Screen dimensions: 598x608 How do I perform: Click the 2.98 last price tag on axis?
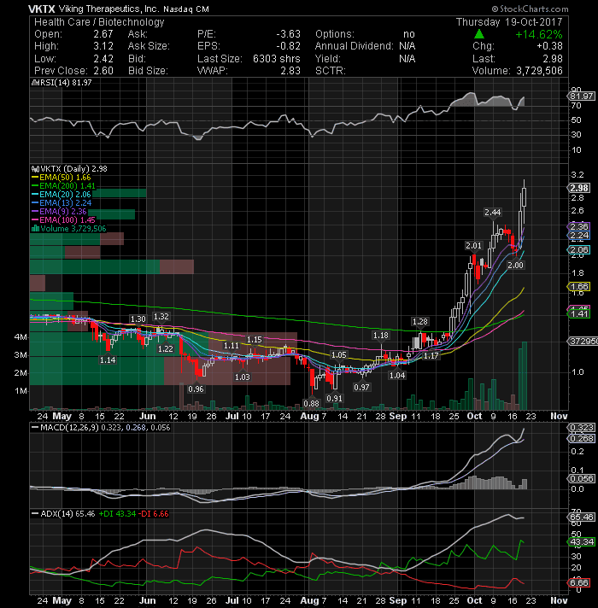(x=579, y=188)
